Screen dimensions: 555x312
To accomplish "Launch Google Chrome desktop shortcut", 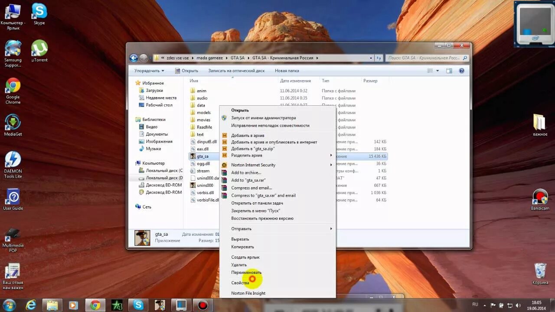I will click(x=13, y=91).
